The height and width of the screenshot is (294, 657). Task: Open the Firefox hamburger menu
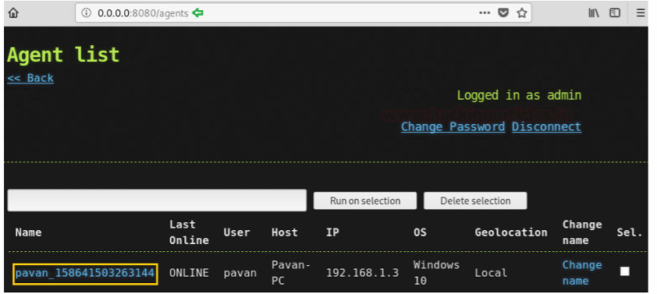click(641, 13)
